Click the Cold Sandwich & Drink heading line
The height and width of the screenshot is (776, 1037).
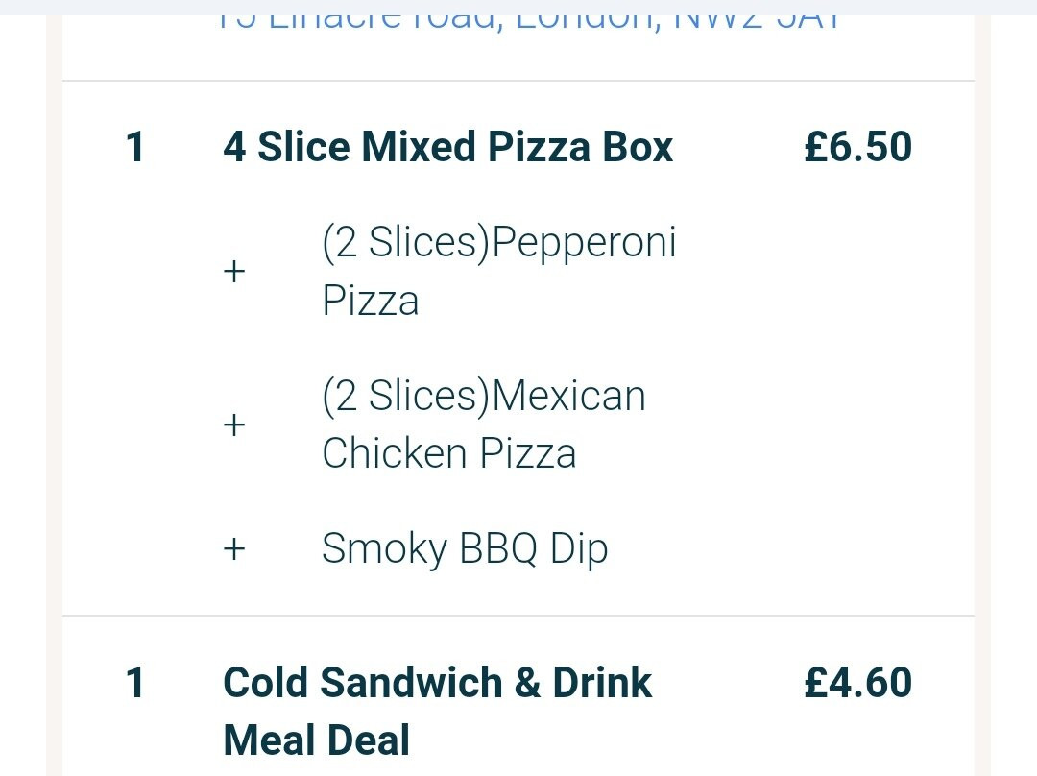437,682
